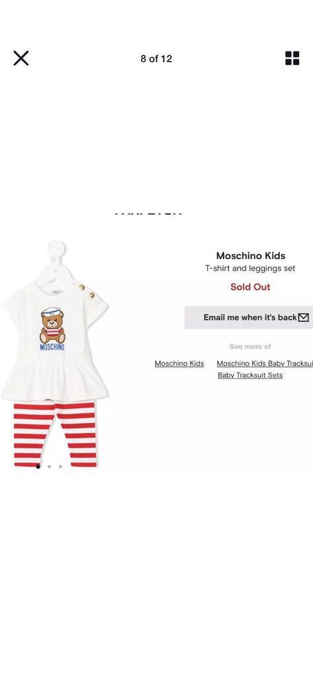Viewport: 313px width, 677px height.
Task: Tap the white hanger atop the T-shirt
Action: [56, 261]
